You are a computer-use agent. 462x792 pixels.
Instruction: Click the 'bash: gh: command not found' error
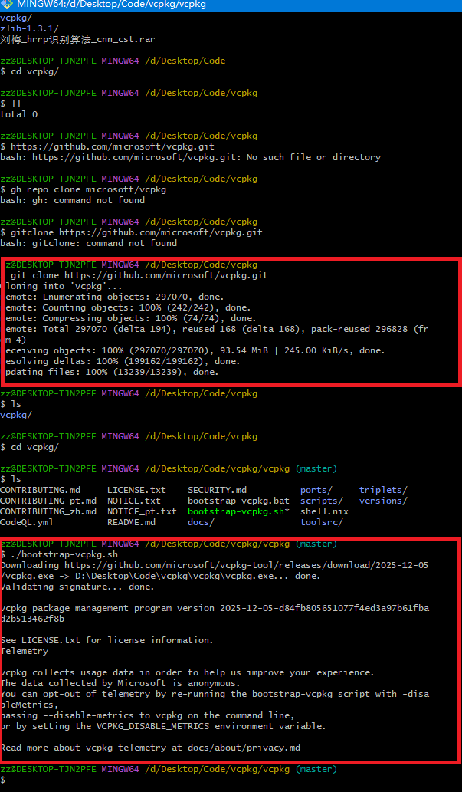coord(73,200)
